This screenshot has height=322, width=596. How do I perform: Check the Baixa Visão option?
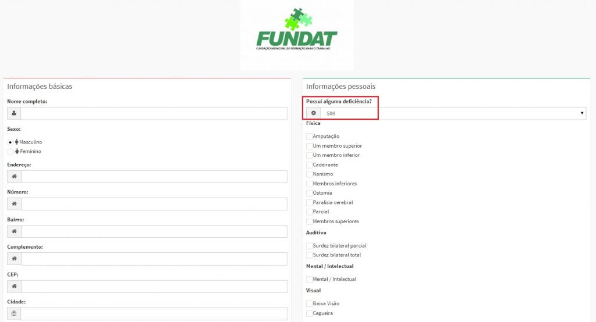point(309,303)
